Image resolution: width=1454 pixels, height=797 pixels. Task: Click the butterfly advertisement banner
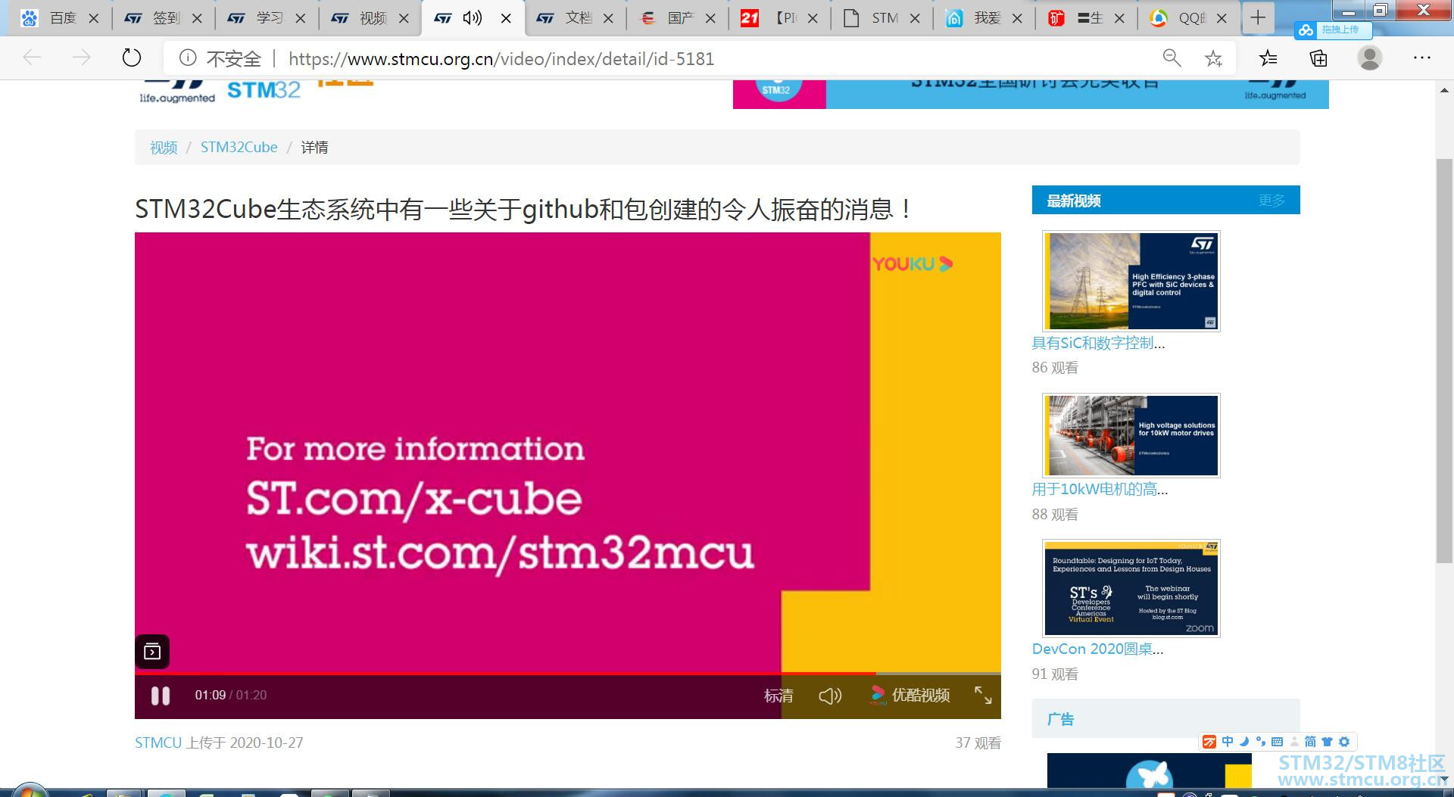[x=1150, y=771]
